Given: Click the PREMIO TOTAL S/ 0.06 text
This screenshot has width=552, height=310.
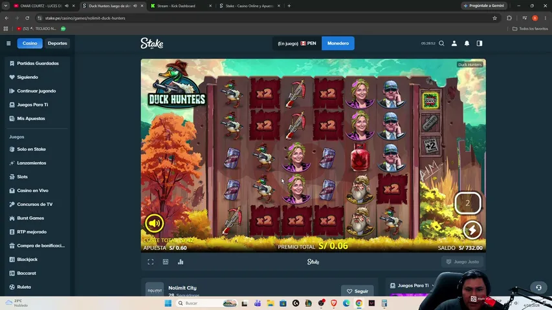Looking at the screenshot, I should coord(313,246).
